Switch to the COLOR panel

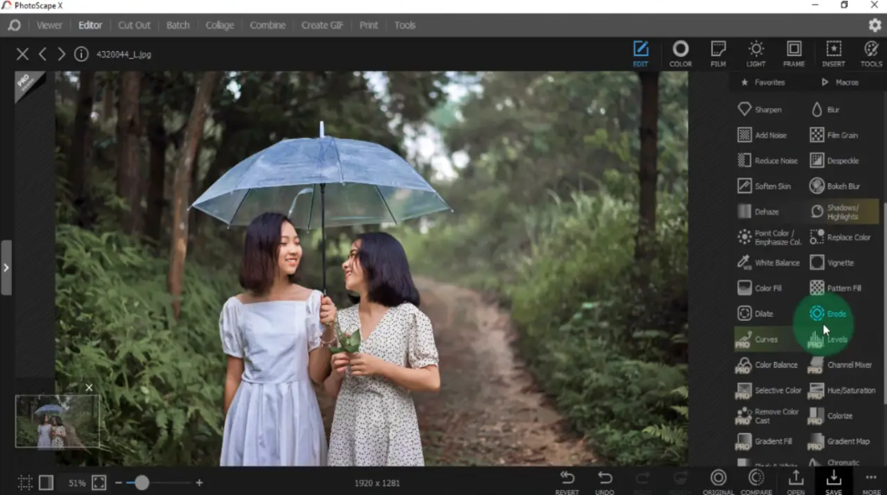[680, 54]
